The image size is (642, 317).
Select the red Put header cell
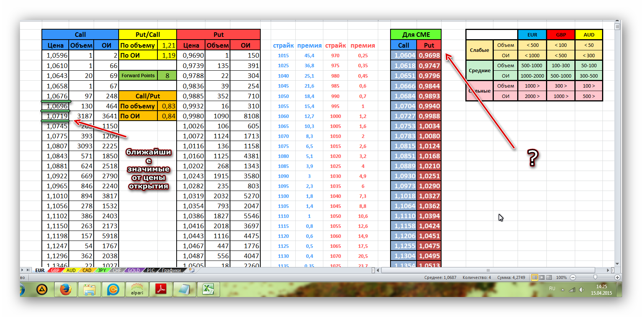click(218, 35)
